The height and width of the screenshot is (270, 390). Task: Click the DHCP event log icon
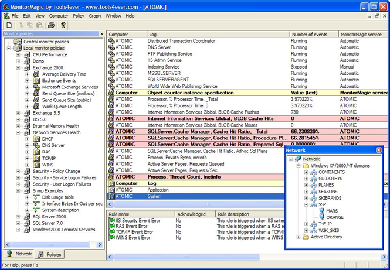point(36,139)
